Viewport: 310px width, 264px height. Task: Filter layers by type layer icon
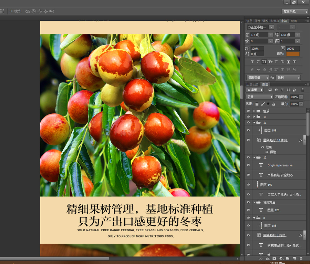tap(282, 90)
